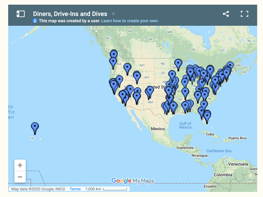The width and height of the screenshot is (263, 197).
Task: Open the map legend sidebar panel
Action: click(21, 14)
